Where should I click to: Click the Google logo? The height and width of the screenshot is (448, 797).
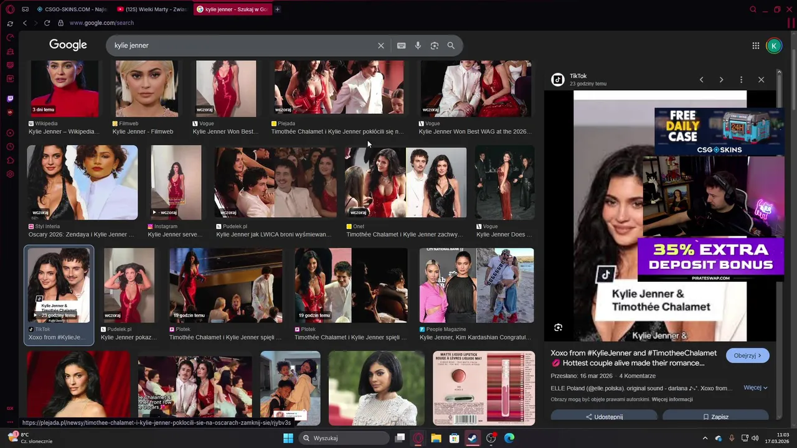click(x=68, y=45)
